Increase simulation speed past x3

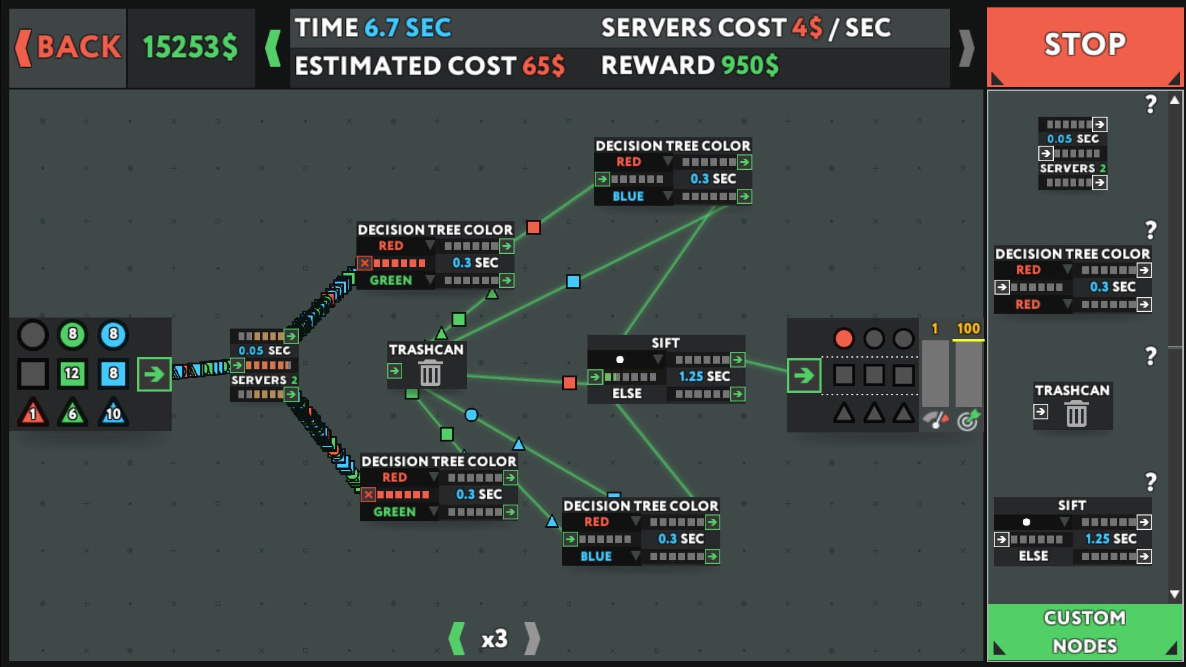pos(532,639)
